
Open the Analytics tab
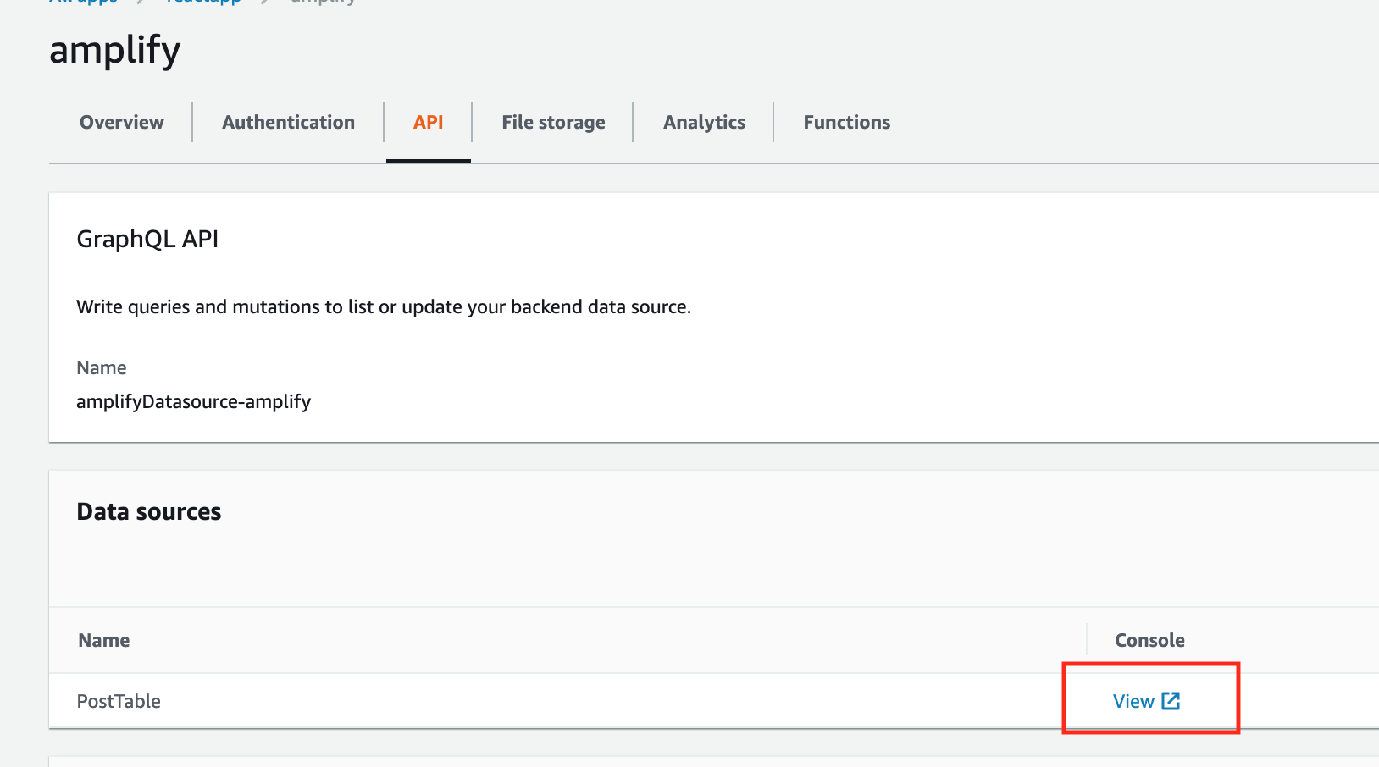click(705, 123)
